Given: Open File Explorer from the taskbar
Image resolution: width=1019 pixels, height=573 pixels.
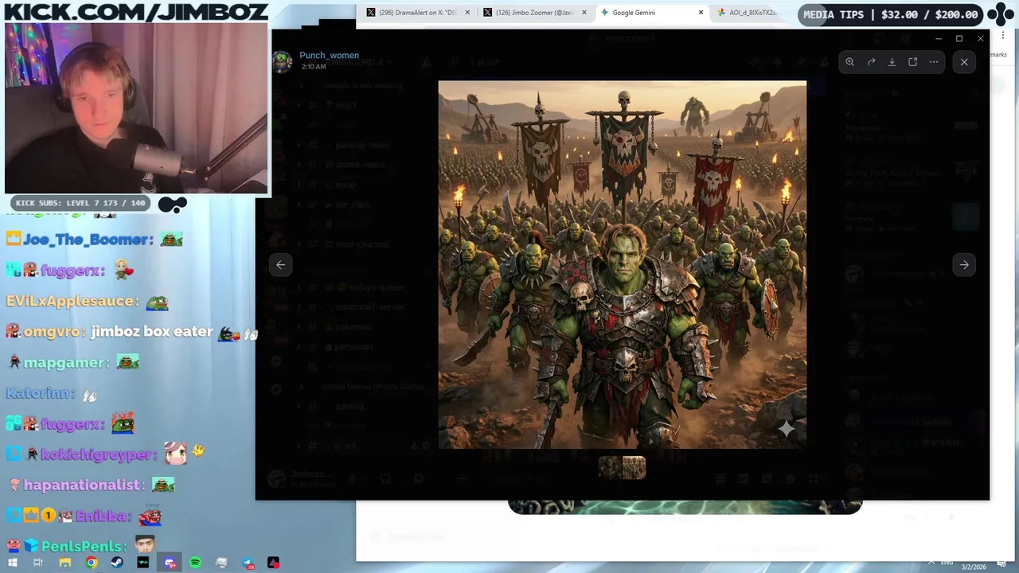Looking at the screenshot, I should 64,563.
